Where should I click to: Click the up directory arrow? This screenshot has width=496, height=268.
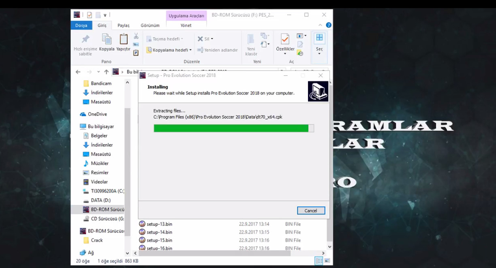click(x=106, y=72)
